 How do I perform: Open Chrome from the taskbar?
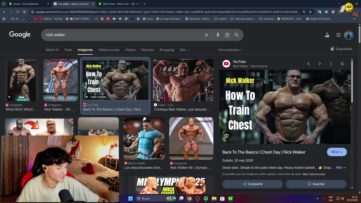coord(189,198)
